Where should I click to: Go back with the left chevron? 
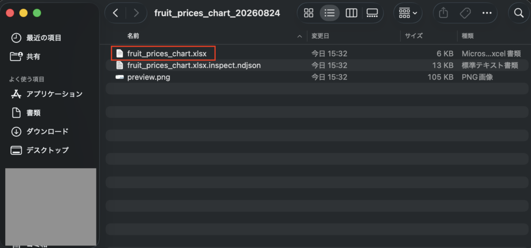[116, 13]
